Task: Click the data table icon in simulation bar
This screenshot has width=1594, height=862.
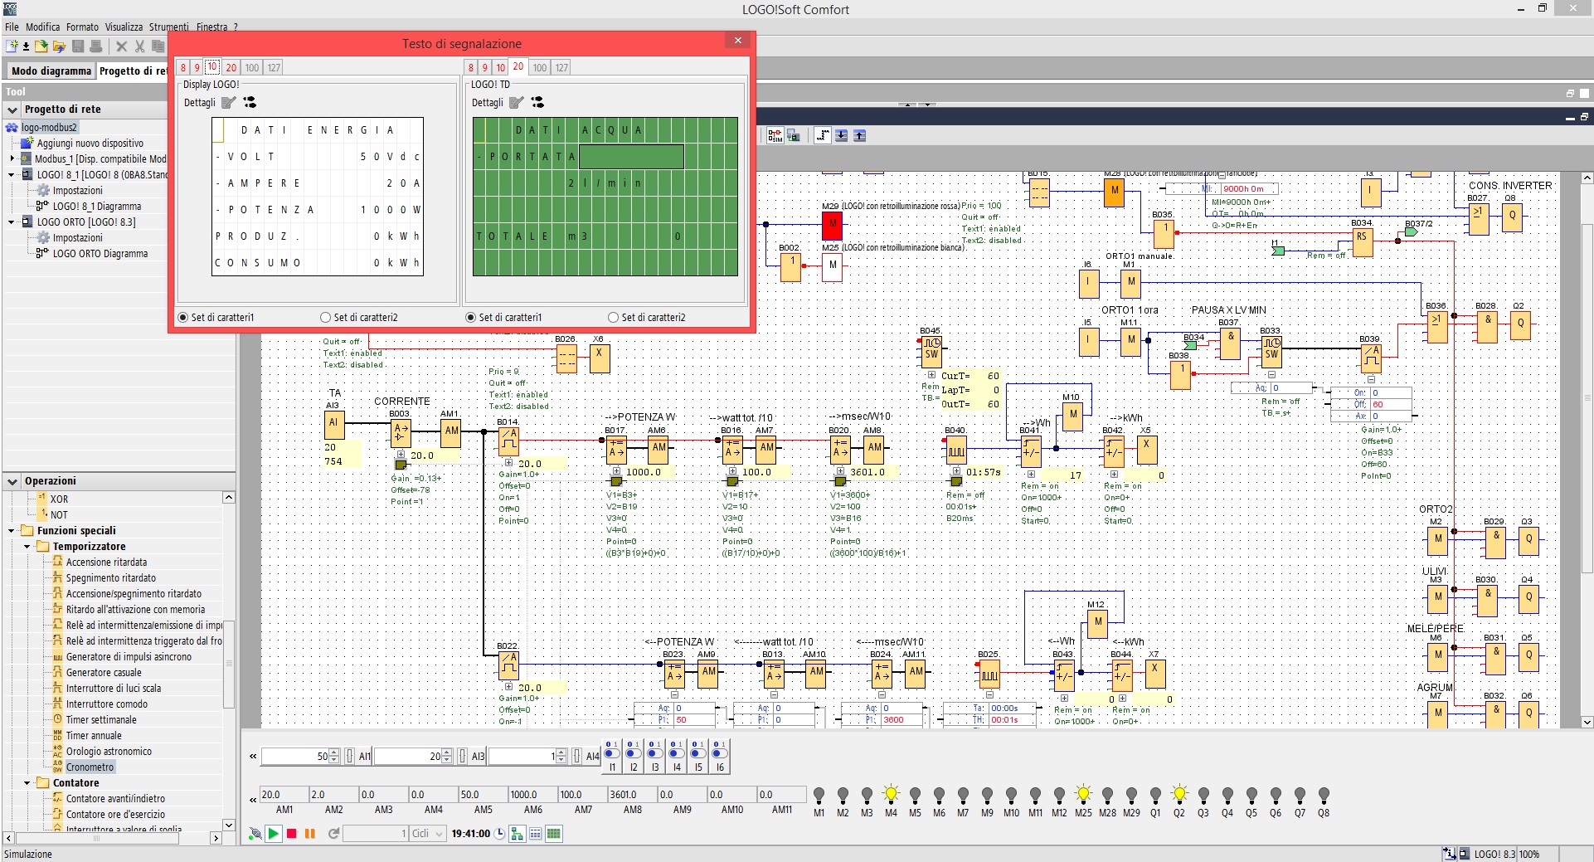Action: (536, 834)
